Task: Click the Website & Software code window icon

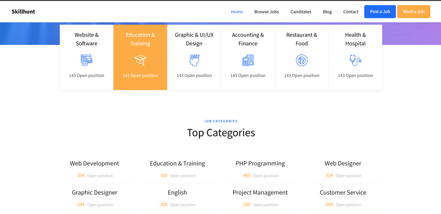Action: coord(87,60)
